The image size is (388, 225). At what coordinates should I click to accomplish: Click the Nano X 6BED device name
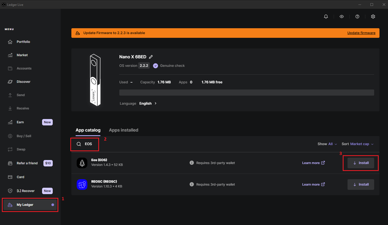click(133, 57)
